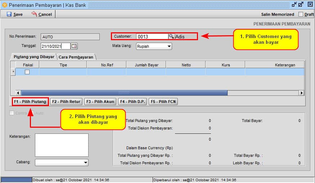Tick the Fiskal checkbox in the grid row
The height and width of the screenshot is (183, 315).
[x=27, y=72]
